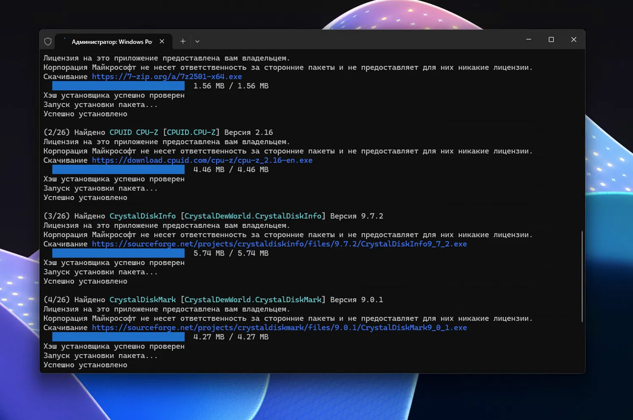This screenshot has height=420, width=633.
Task: Select the Администратор: Windows PowerShell tab
Action: click(114, 41)
